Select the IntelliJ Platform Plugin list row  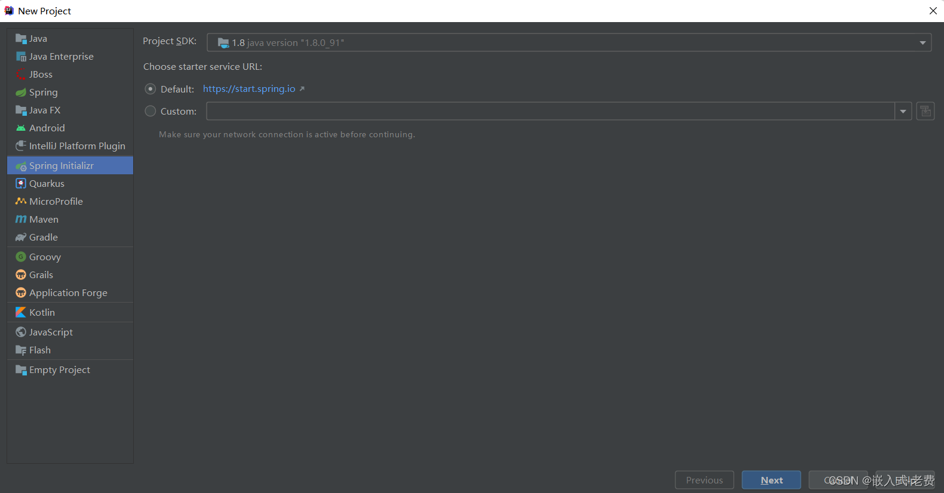click(70, 146)
